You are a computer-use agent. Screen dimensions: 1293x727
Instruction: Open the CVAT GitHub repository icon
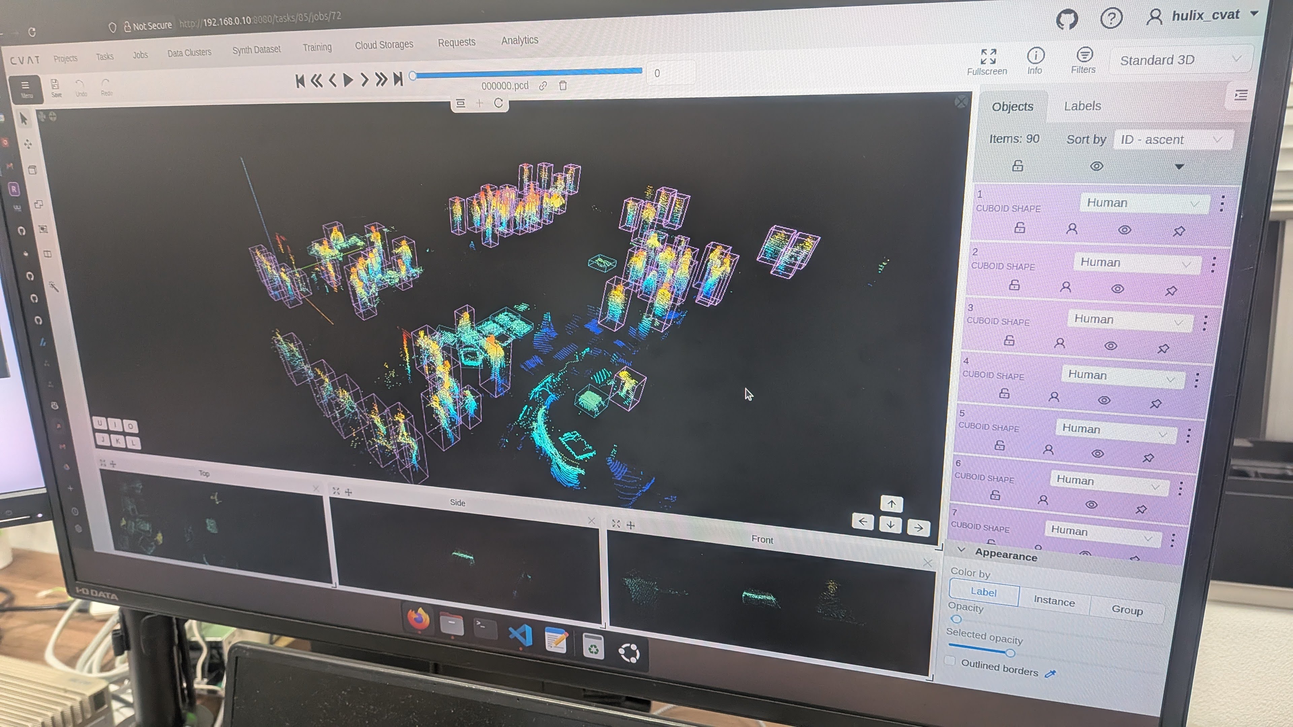[x=1067, y=20]
